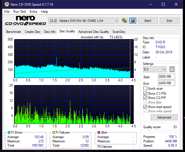The image size is (185, 152).
Task: Uncheck Show C2/PIF
Action: pyautogui.click(x=145, y=98)
